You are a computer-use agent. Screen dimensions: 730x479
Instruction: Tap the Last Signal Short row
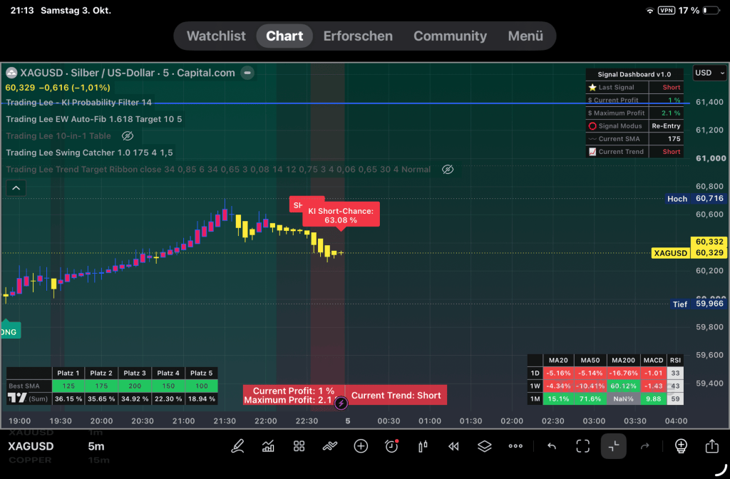point(634,87)
